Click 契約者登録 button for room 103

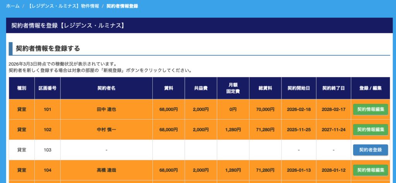370,150
